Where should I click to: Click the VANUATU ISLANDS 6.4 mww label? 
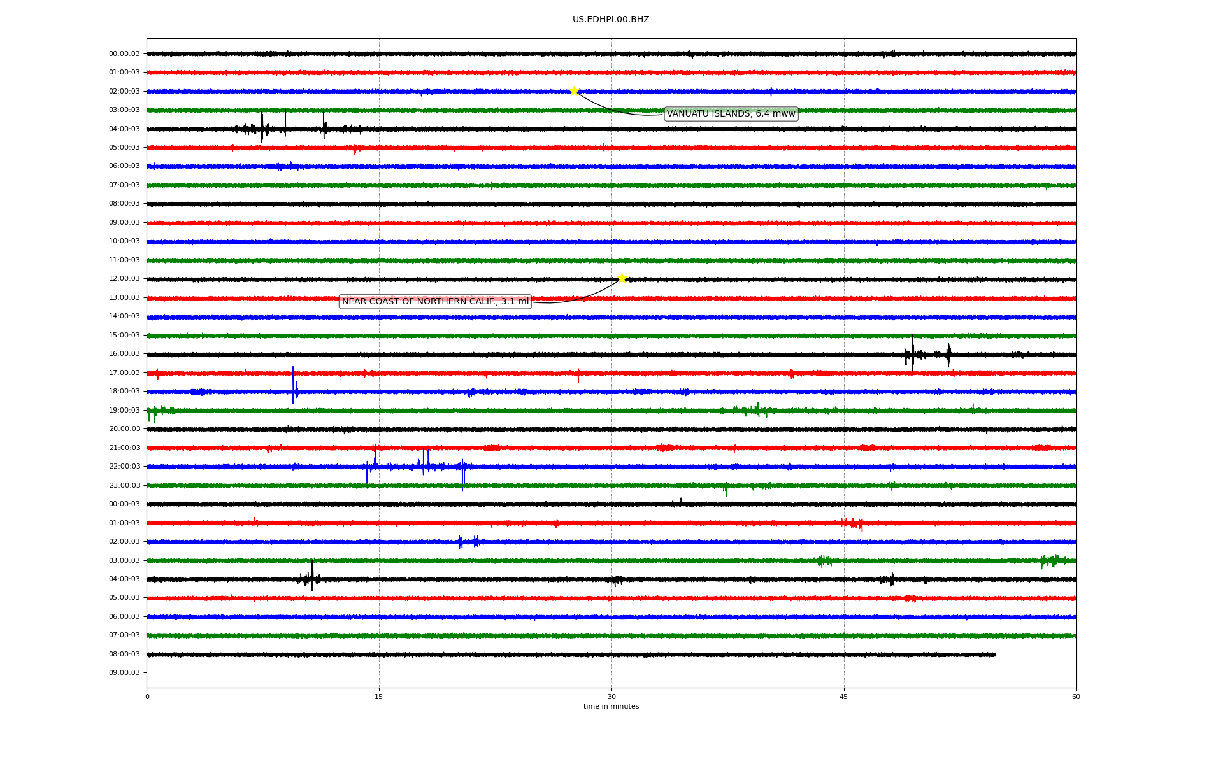point(731,114)
